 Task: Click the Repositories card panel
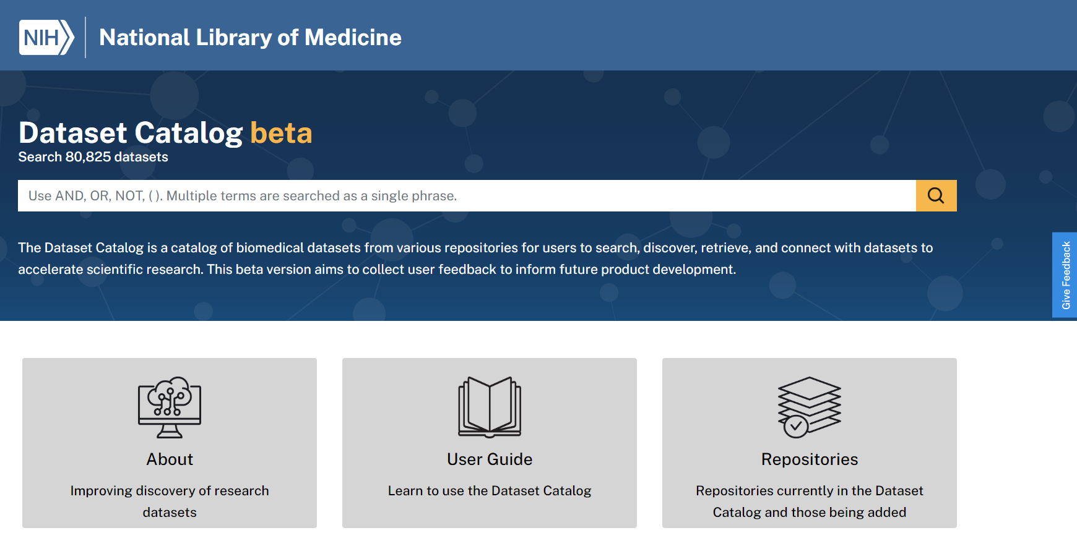point(810,443)
